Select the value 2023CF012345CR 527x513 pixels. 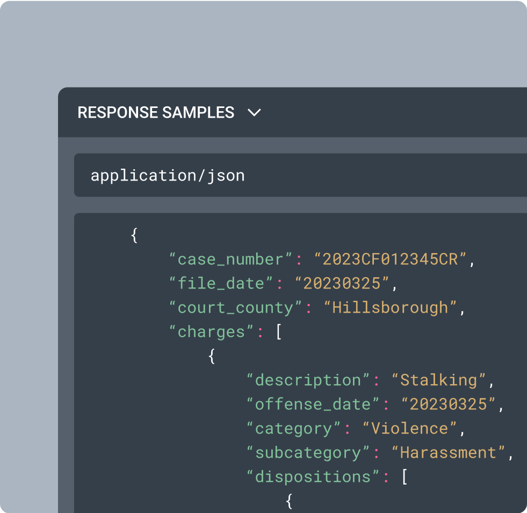(390, 259)
